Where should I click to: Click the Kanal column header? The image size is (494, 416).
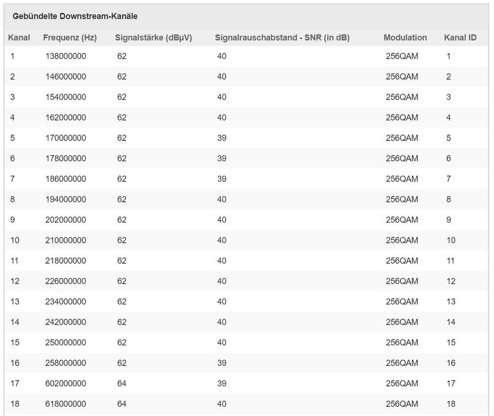point(19,38)
